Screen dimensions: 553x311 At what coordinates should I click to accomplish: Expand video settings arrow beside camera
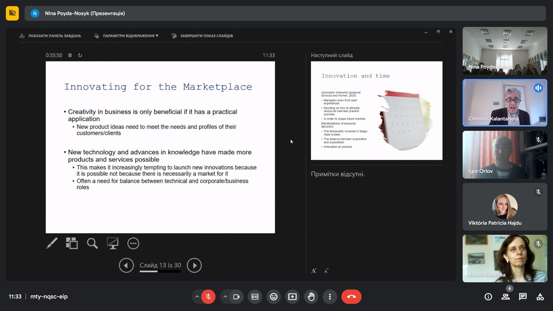[225, 297]
